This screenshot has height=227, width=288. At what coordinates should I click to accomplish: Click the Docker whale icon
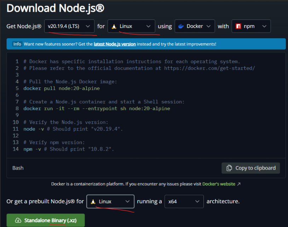point(181,27)
